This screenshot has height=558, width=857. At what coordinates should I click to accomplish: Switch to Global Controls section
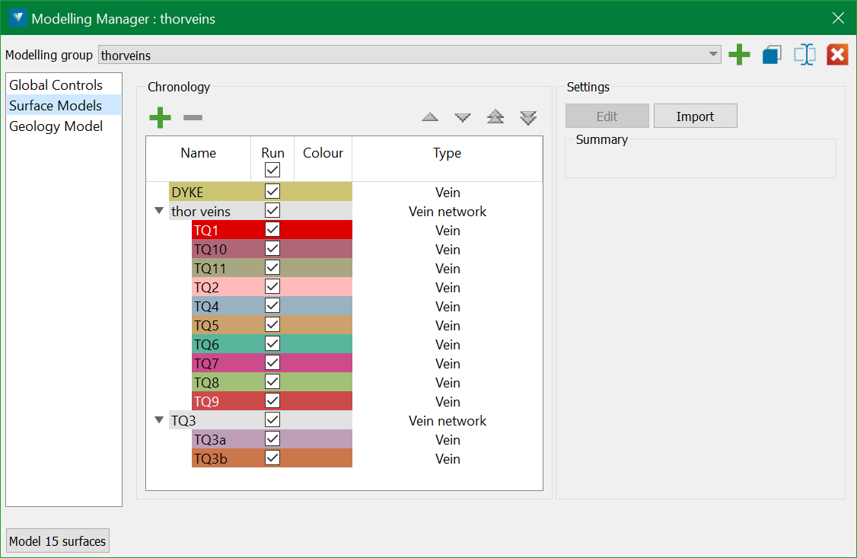56,85
